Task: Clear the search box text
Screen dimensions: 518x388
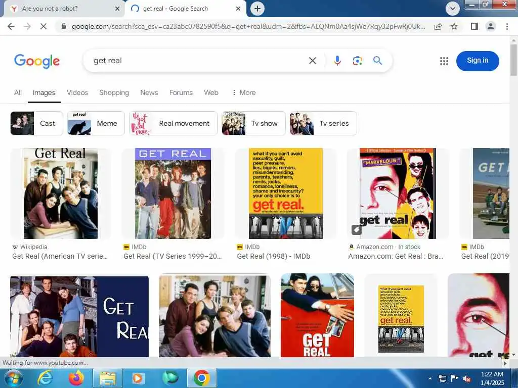Action: click(313, 61)
